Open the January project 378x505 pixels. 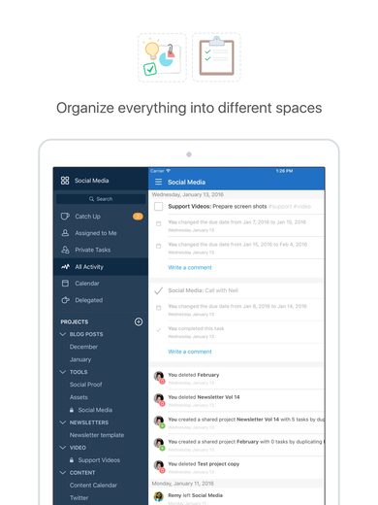[80, 359]
